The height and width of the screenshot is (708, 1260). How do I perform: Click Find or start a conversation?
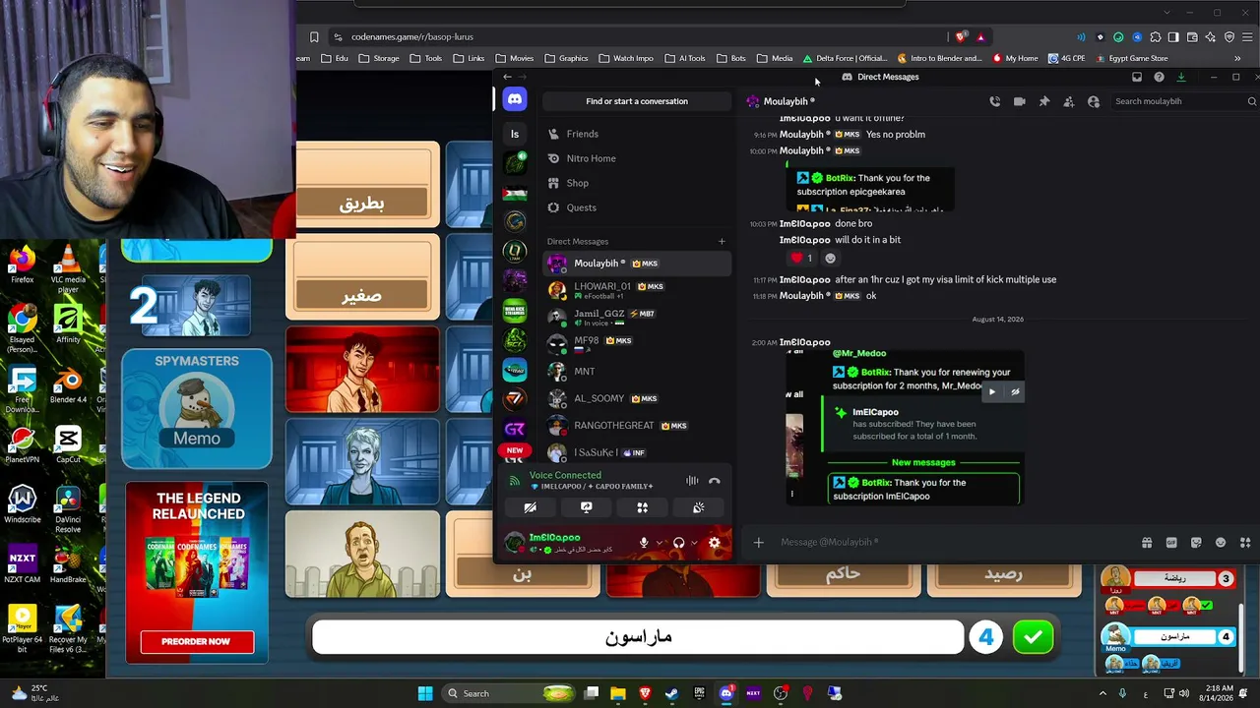[637, 101]
